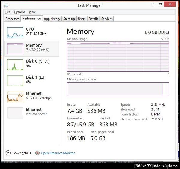This screenshot has width=180, height=169.
Task: Select the CPU usage graph thumbnail
Action: click(15, 32)
